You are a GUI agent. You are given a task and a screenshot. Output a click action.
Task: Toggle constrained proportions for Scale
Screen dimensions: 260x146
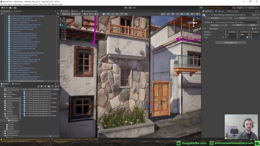(223, 37)
